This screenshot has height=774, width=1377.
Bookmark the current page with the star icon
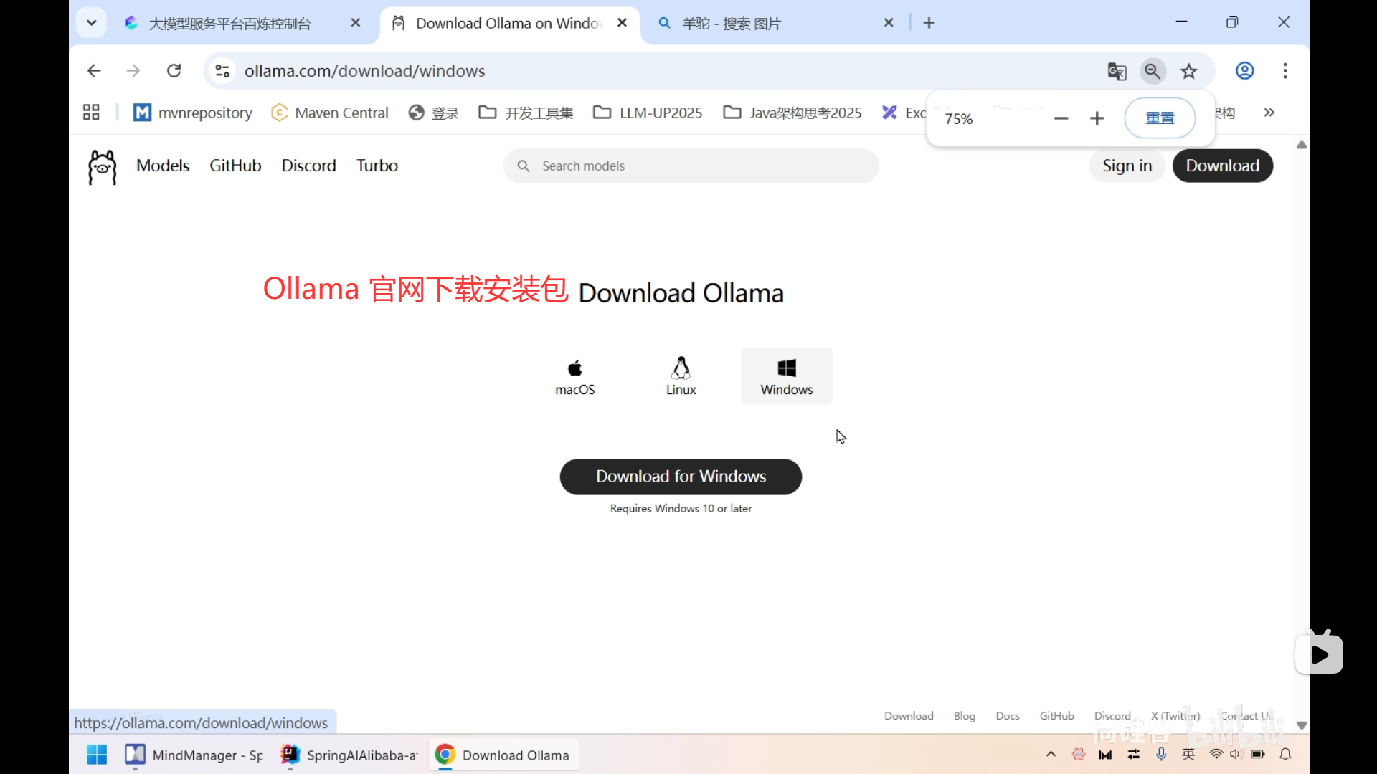point(1189,71)
